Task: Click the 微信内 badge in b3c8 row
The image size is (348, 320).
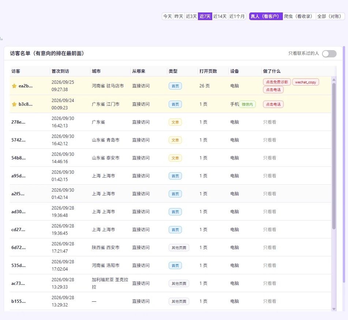Action: click(x=247, y=104)
